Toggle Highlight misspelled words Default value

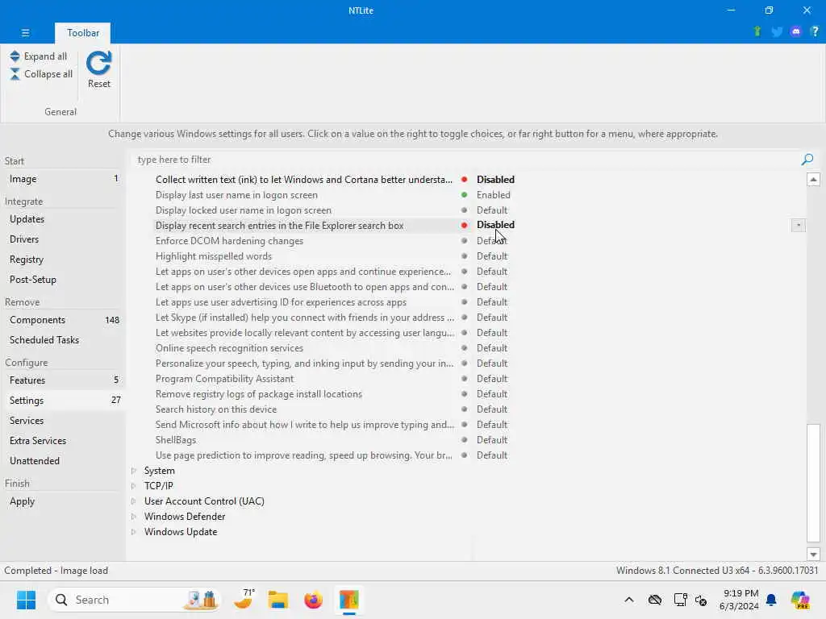(492, 255)
